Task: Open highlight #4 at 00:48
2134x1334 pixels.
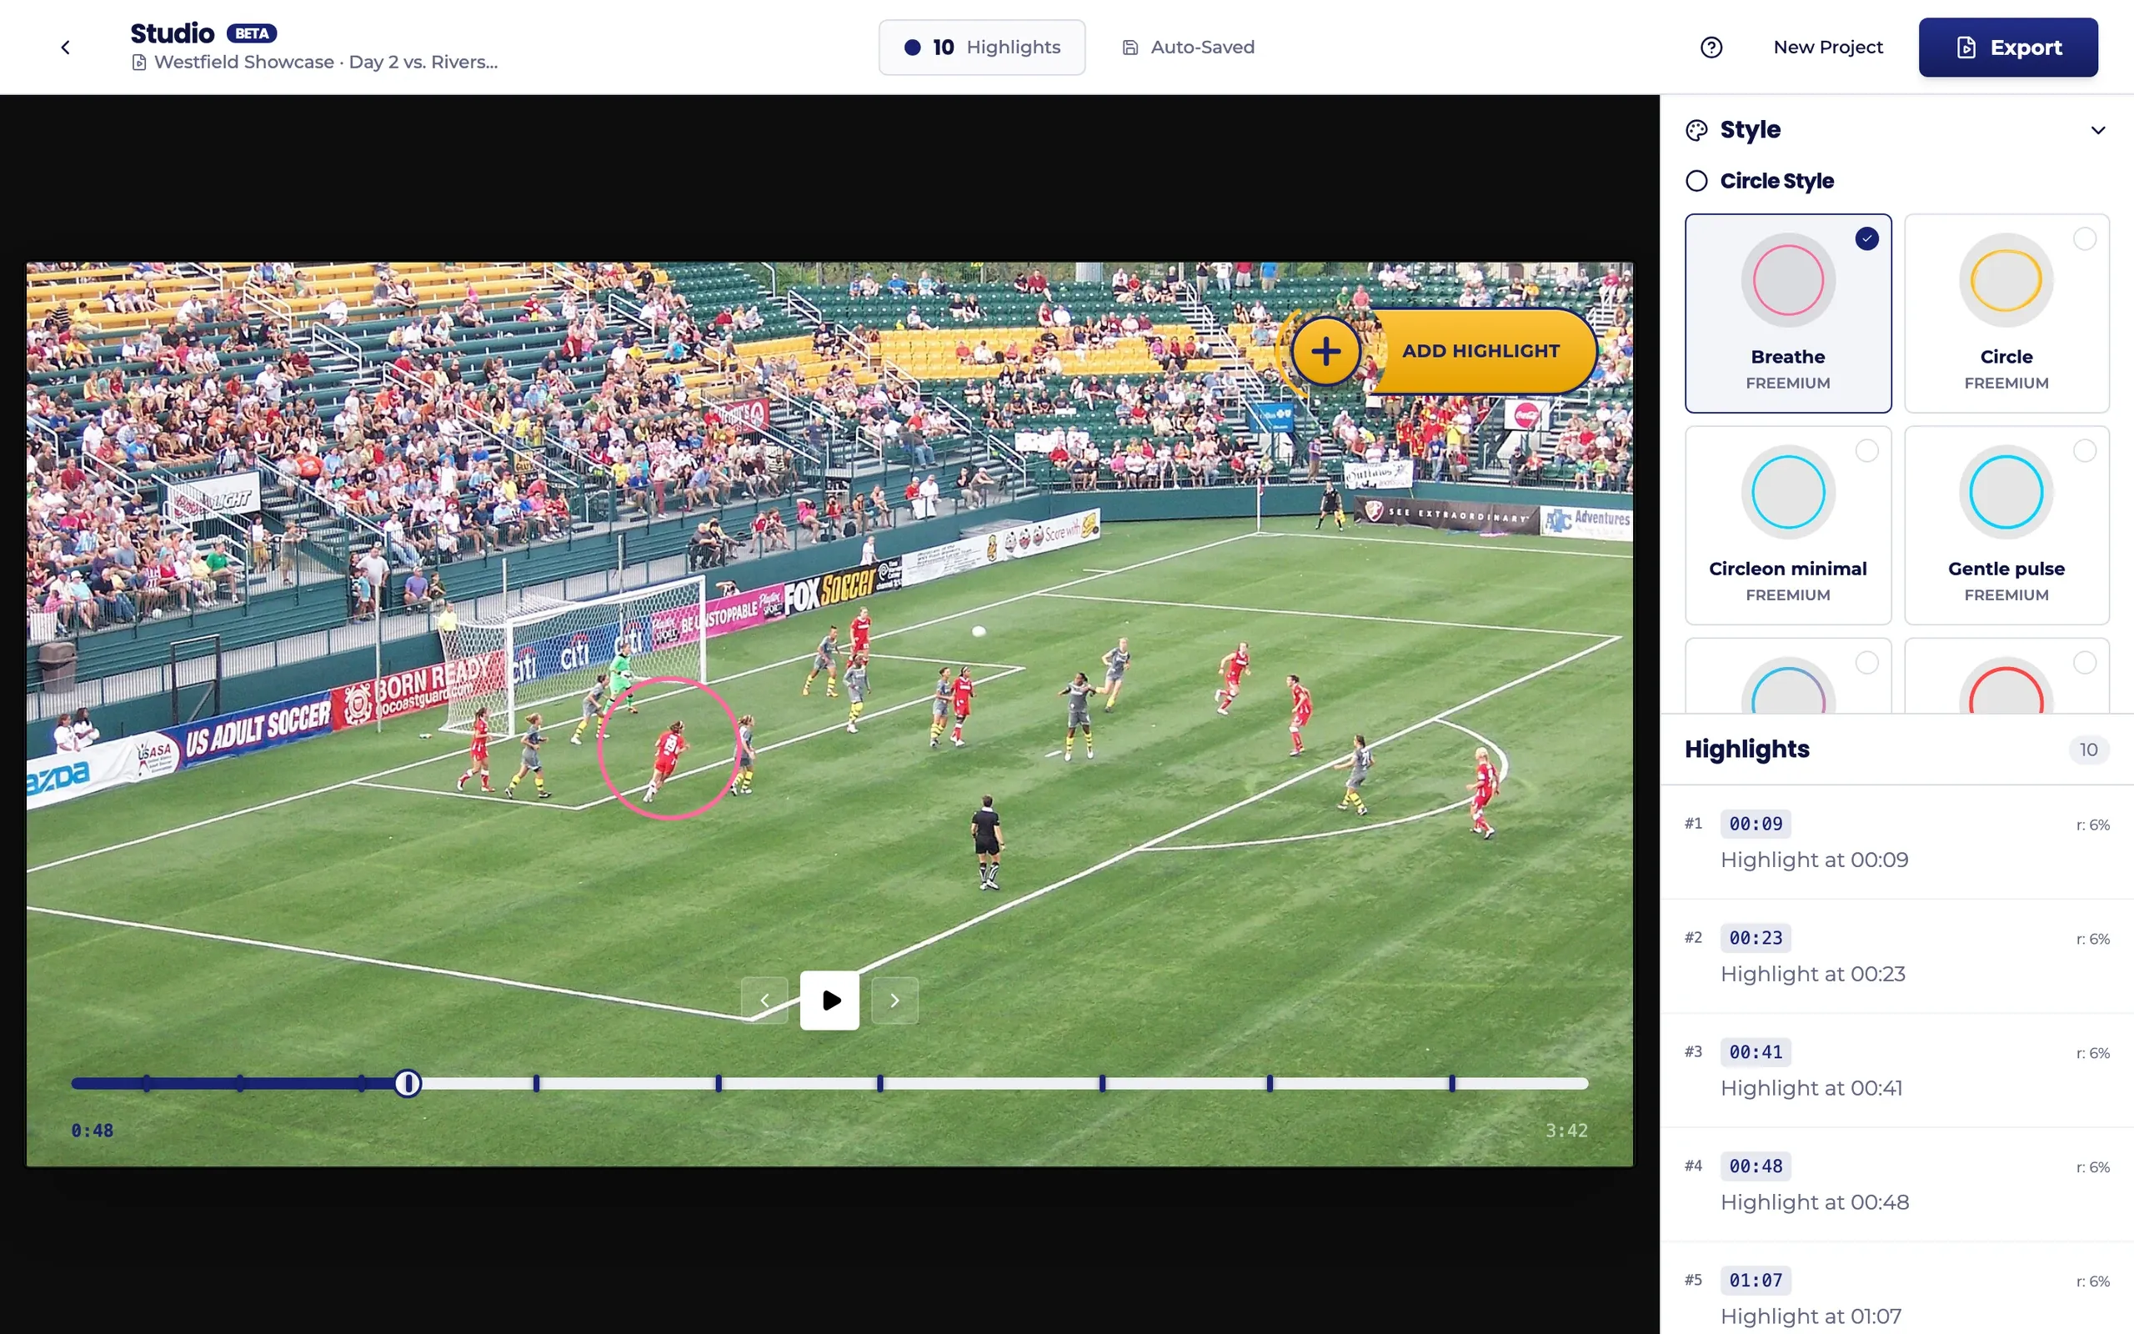Action: tap(1896, 1184)
